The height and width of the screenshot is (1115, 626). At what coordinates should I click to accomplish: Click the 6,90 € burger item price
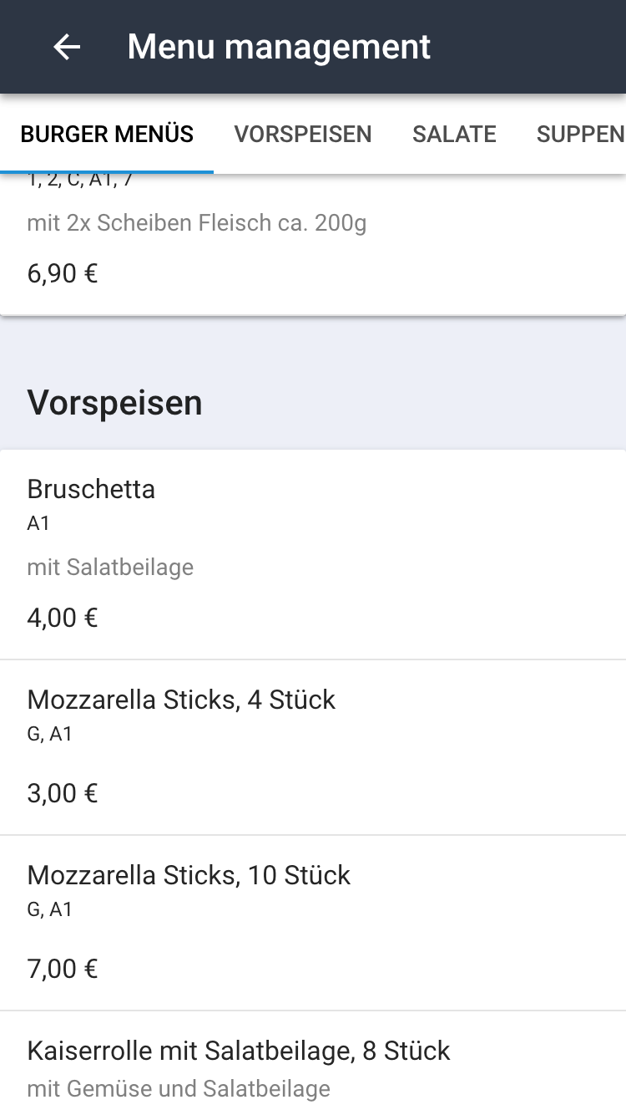pos(63,273)
